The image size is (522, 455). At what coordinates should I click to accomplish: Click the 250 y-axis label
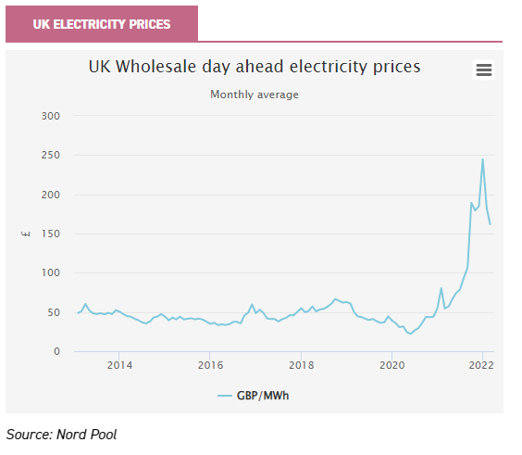[51, 155]
